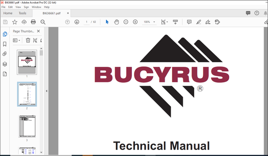Image resolution: width=268 pixels, height=156 pixels.
Task: Open the 100% zoom level dropdown
Action: point(149,22)
